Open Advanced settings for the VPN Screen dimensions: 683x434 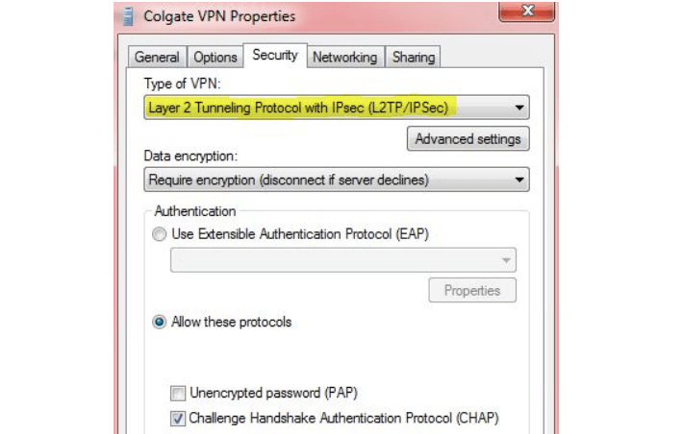point(468,138)
